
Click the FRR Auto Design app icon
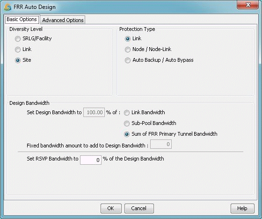pyautogui.click(x=7, y=7)
